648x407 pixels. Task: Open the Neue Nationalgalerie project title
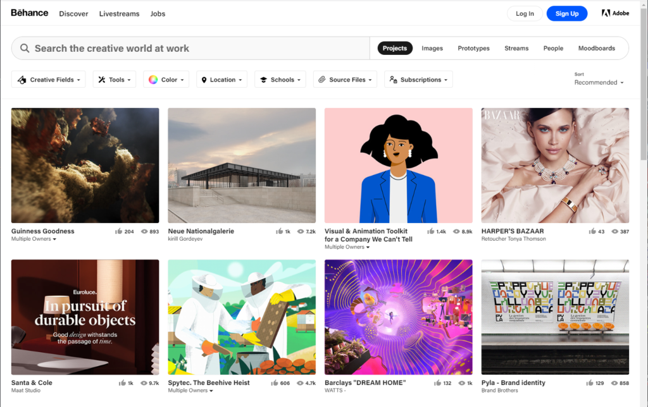[201, 231]
